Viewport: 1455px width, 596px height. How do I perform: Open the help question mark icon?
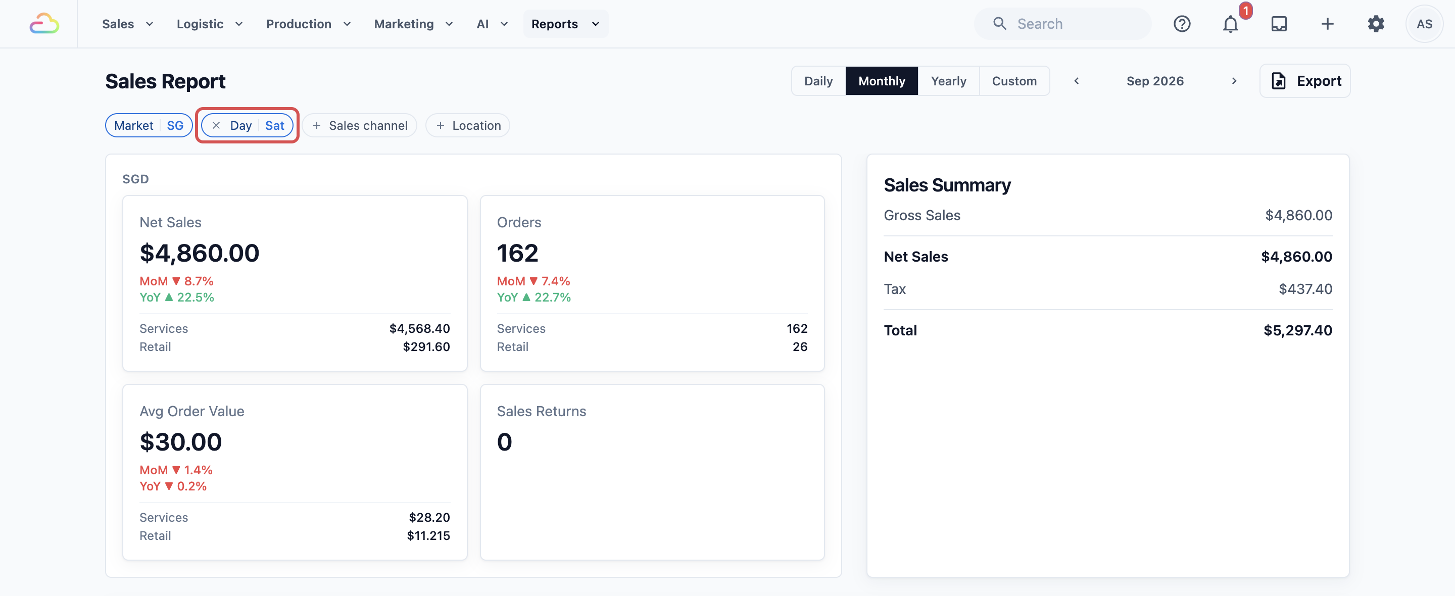pyautogui.click(x=1182, y=24)
